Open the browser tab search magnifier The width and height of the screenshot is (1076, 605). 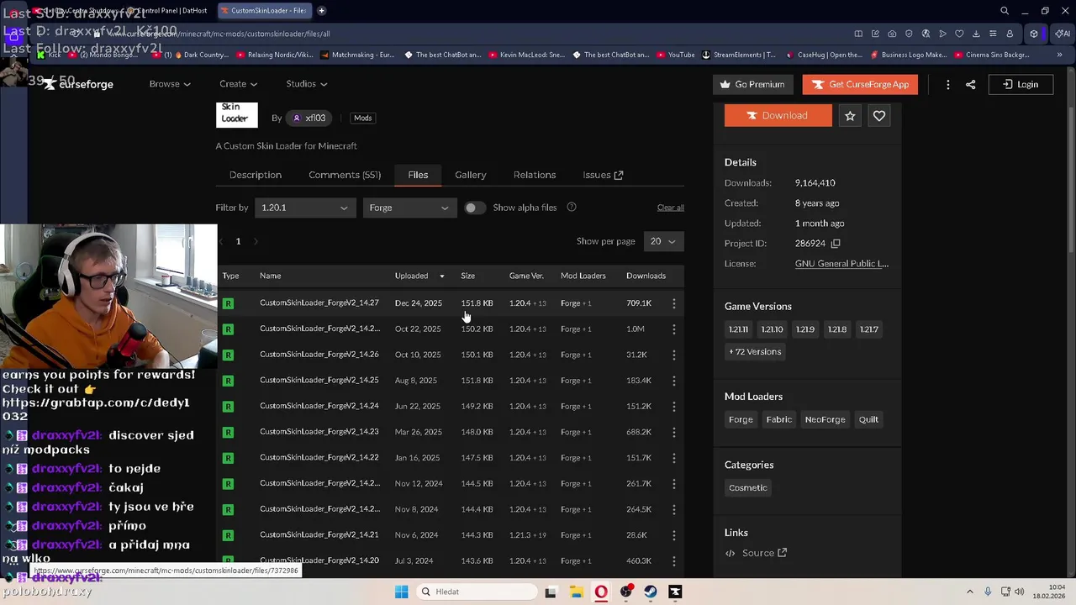tap(1005, 11)
